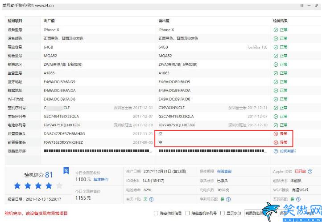Enable the 隐藏估价信息 checkbox
Viewport: 322px width, 222px height.
[156, 213]
